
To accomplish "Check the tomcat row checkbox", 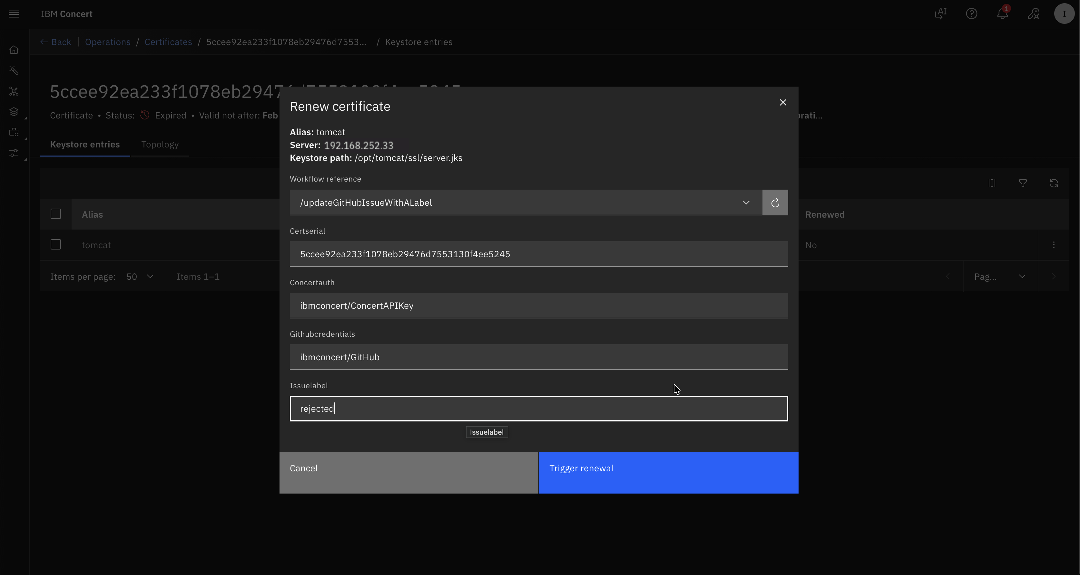I will 56,245.
